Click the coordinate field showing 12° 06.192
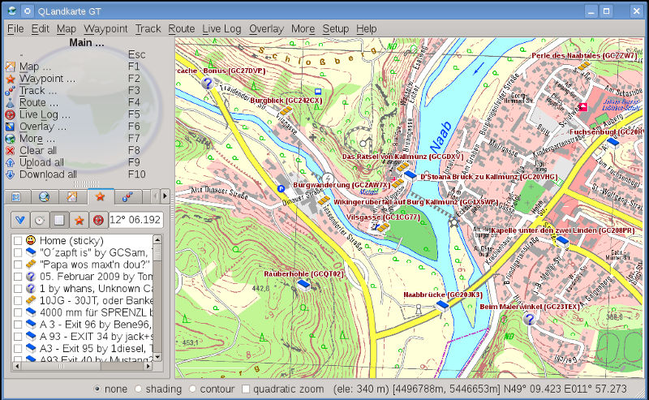Image resolution: width=649 pixels, height=400 pixels. point(135,220)
